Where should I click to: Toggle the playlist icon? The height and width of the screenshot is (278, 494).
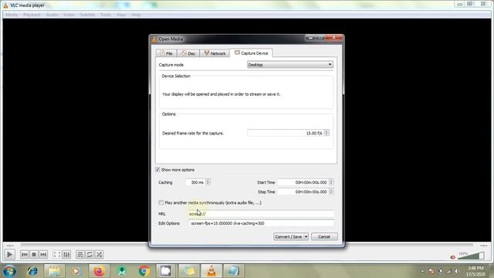[x=80, y=254]
